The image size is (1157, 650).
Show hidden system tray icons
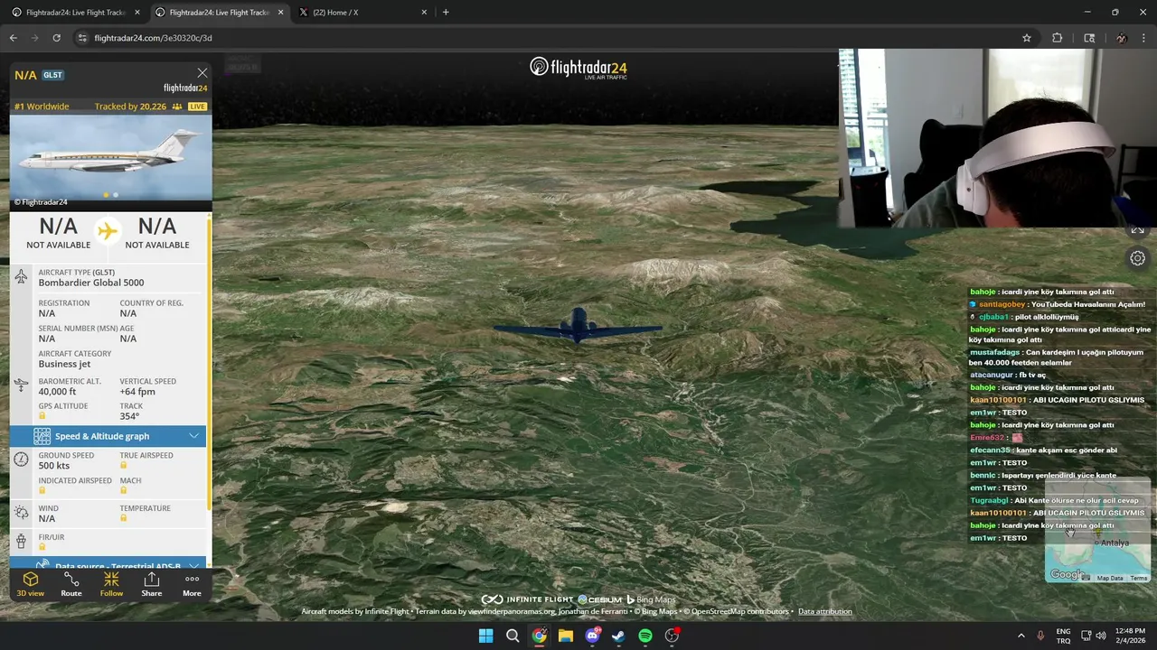pos(1021,636)
